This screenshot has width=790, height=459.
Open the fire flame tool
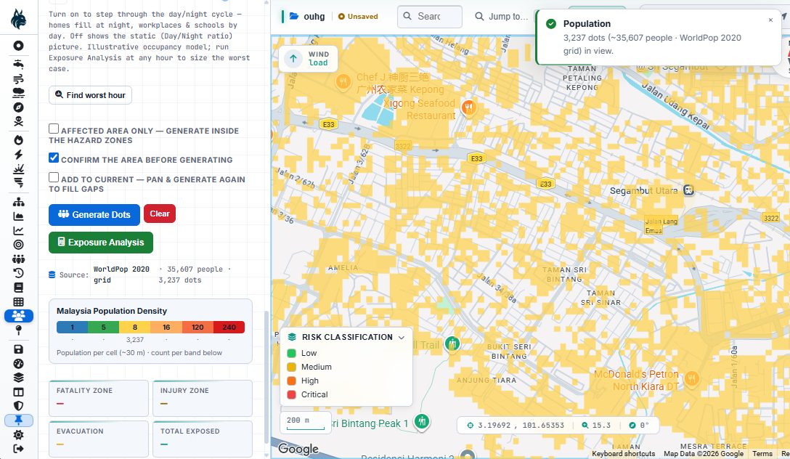point(19,140)
